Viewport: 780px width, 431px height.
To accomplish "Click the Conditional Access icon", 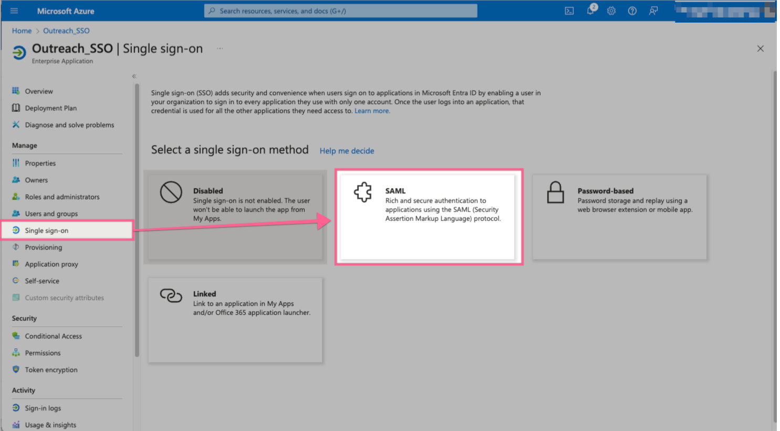I will pos(16,336).
